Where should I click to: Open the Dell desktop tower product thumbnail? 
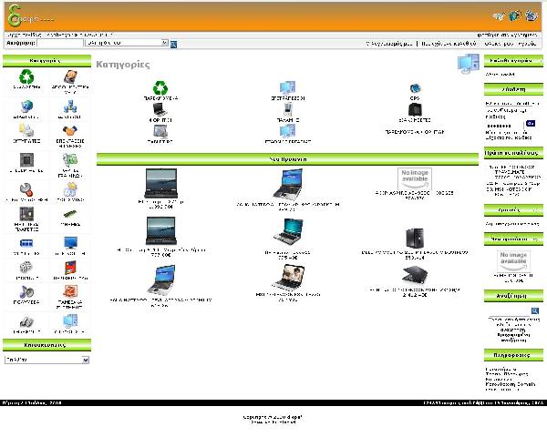coord(415,239)
